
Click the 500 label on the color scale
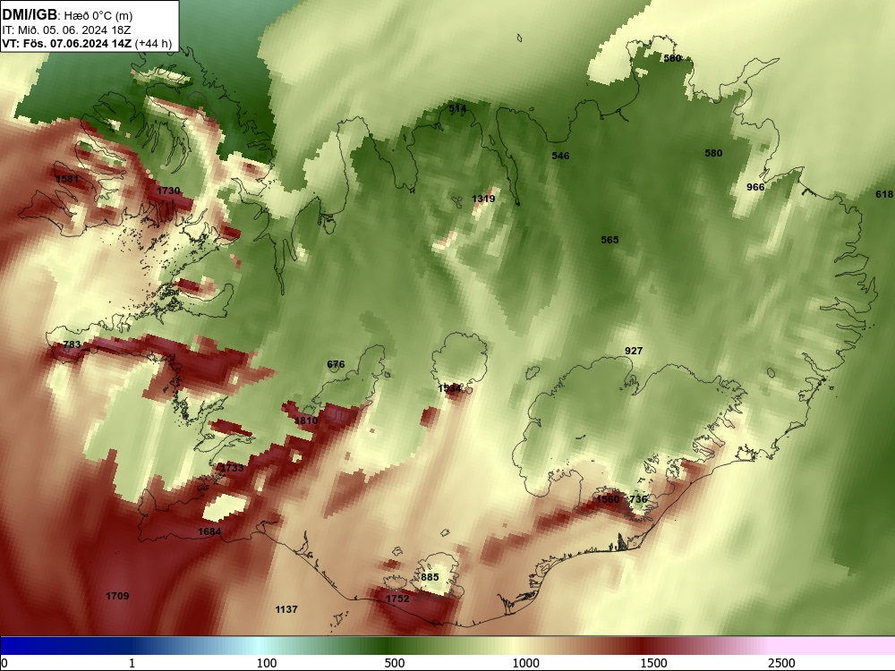pos(395,663)
